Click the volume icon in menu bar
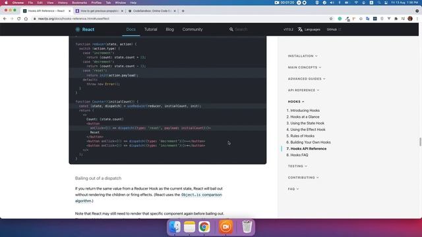 pos(332,3)
